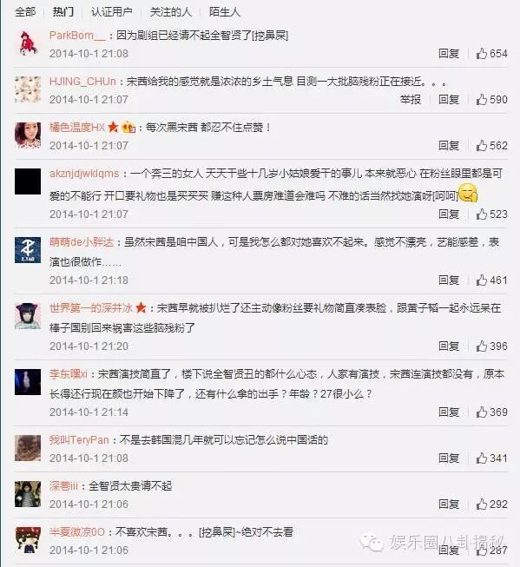The width and height of the screenshot is (520, 567).
Task: Open the 关注的人 tab
Action: click(x=171, y=12)
